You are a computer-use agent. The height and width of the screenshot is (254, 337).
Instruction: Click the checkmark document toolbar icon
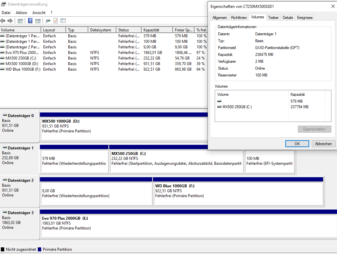(x=56, y=21)
